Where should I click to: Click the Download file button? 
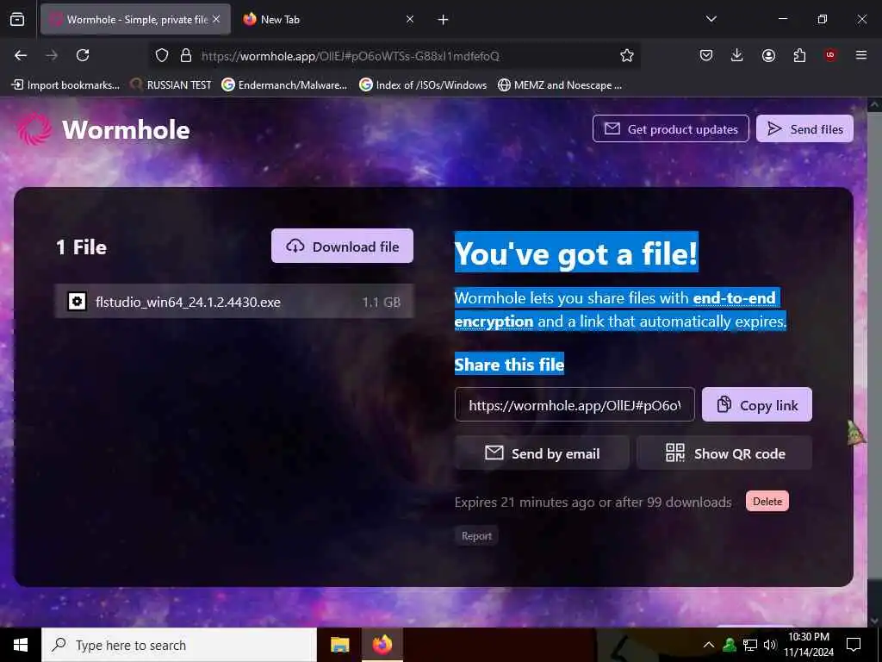[x=342, y=246]
